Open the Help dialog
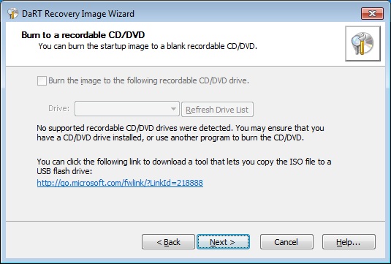Viewport: 391px width, 264px height. pos(349,242)
